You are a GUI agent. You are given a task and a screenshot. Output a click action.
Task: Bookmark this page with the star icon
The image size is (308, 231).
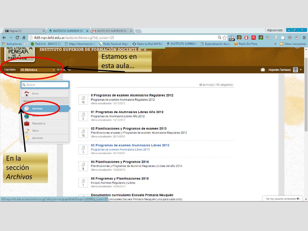click(224, 38)
